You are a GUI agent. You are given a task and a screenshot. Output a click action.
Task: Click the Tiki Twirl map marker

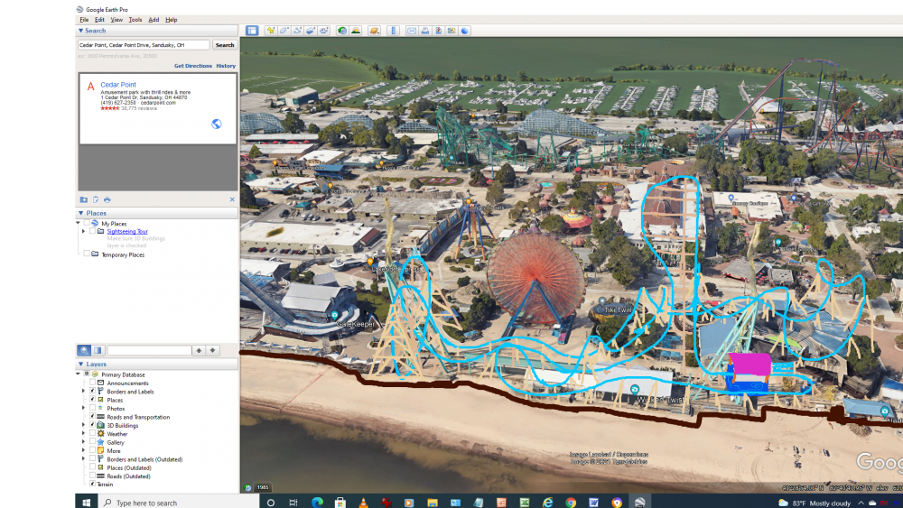click(x=602, y=301)
